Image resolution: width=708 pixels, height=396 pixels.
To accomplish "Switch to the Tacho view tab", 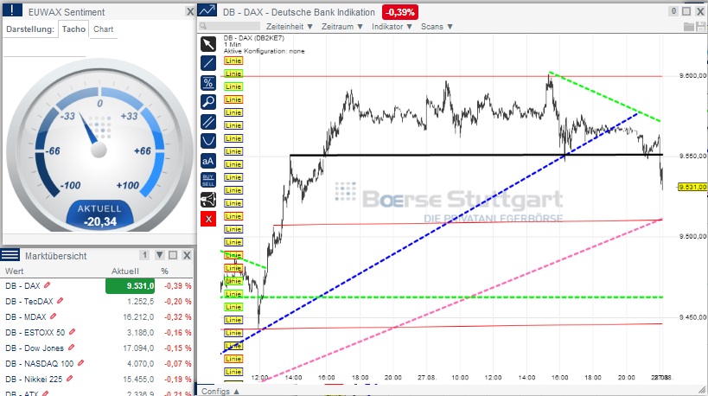I will pyautogui.click(x=73, y=29).
